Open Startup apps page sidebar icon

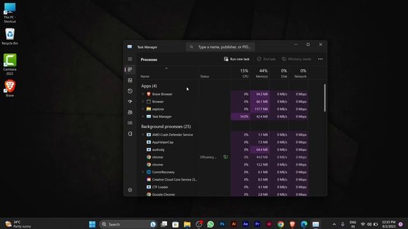tap(130, 102)
